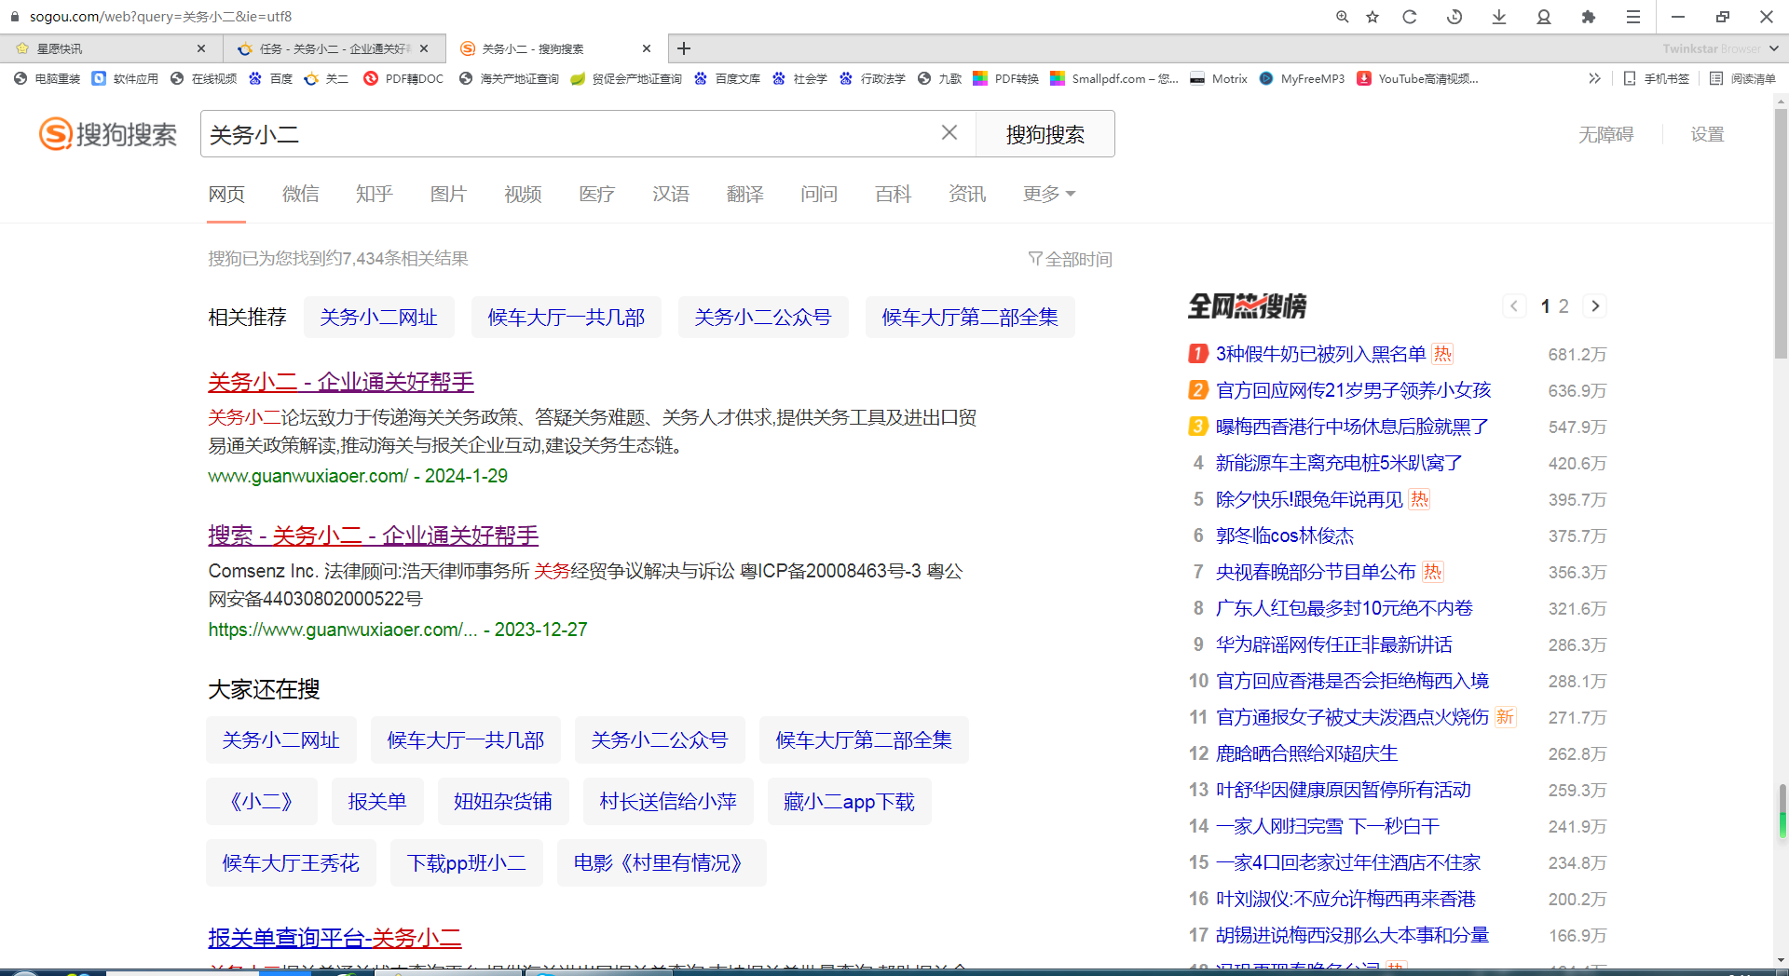1789x976 pixels.
Task: Open browsing history clock icon
Action: tap(1454, 17)
